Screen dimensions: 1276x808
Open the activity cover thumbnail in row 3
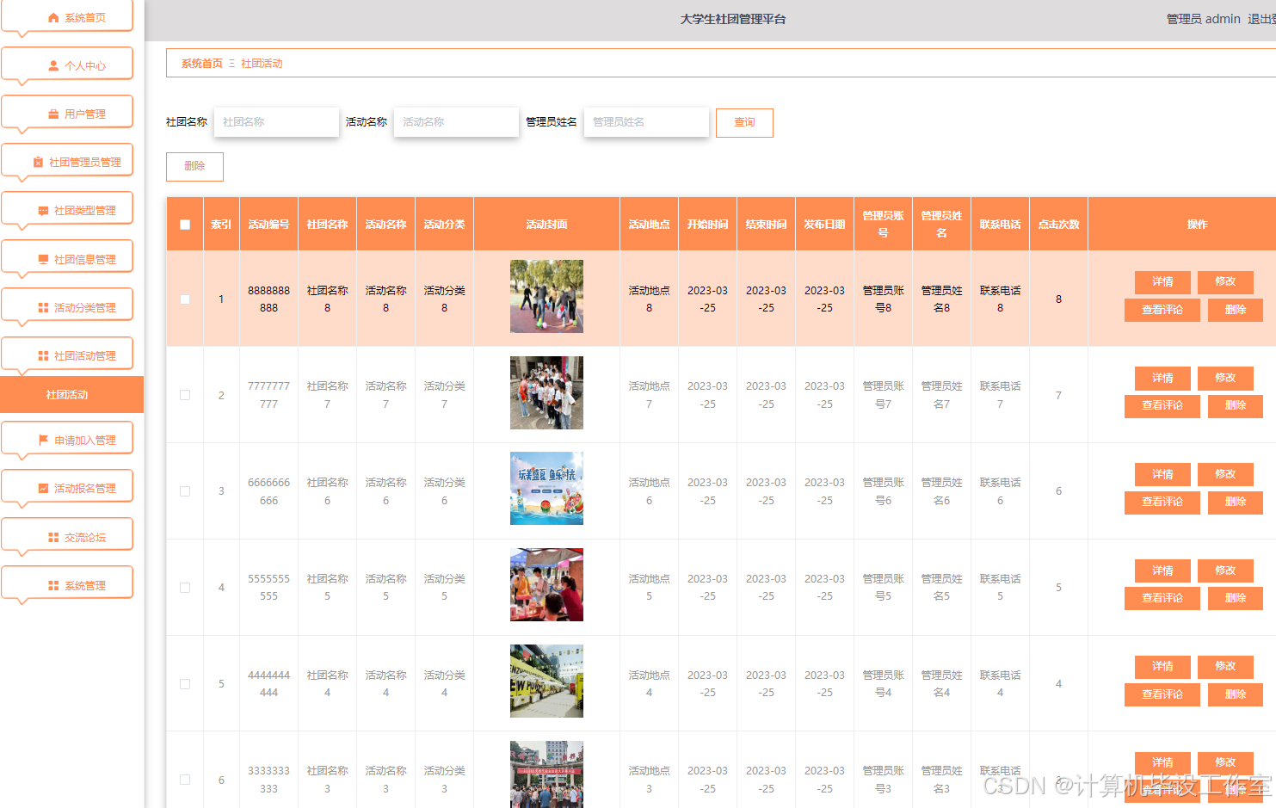[546, 489]
